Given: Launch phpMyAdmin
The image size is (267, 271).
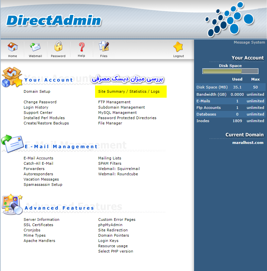Looking at the screenshot, I should tap(110, 225).
